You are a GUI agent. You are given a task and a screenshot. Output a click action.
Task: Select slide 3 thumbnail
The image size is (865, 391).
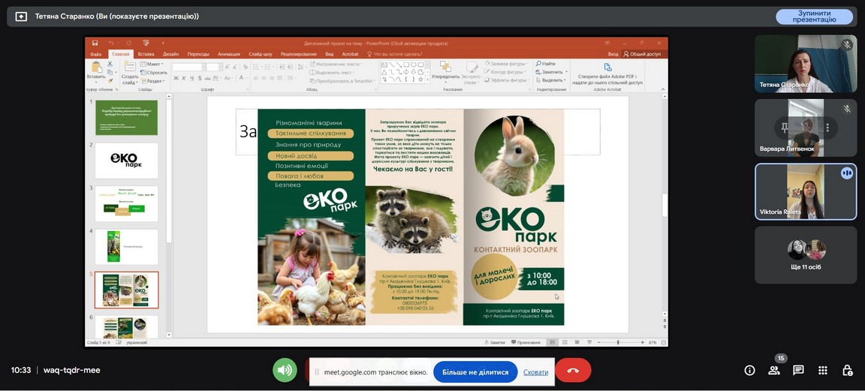click(x=126, y=203)
